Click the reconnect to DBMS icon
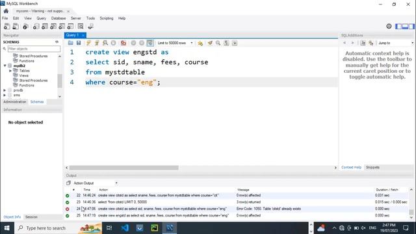Viewport: 416px width, 234px height. [90, 26]
